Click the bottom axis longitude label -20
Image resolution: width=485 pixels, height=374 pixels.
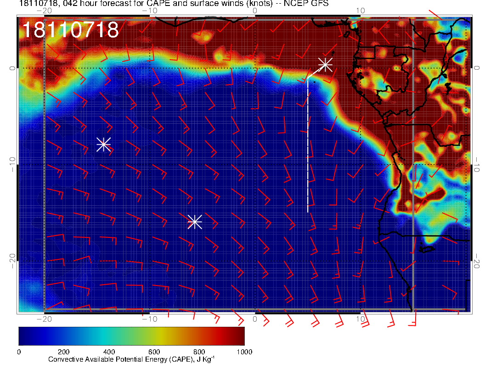tap(44, 319)
